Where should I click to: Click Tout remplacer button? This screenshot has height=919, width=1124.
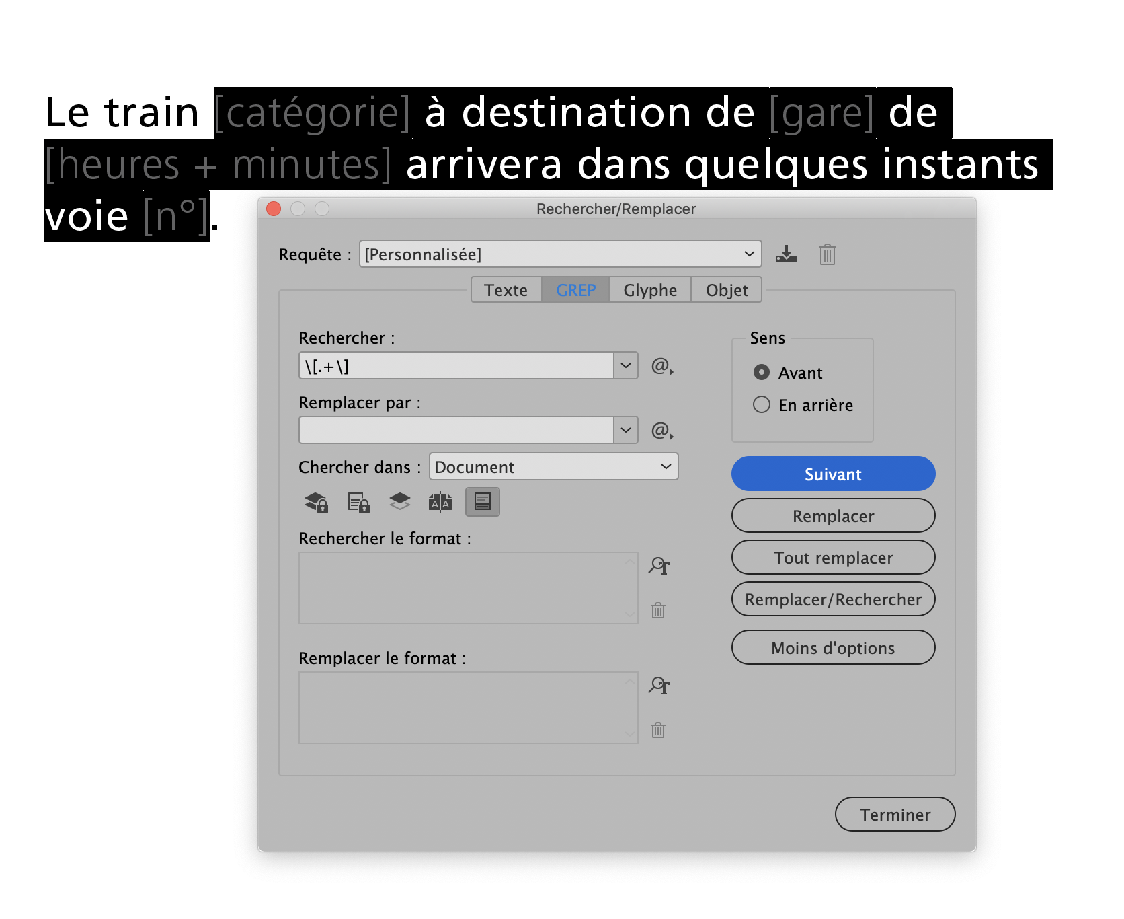834,558
